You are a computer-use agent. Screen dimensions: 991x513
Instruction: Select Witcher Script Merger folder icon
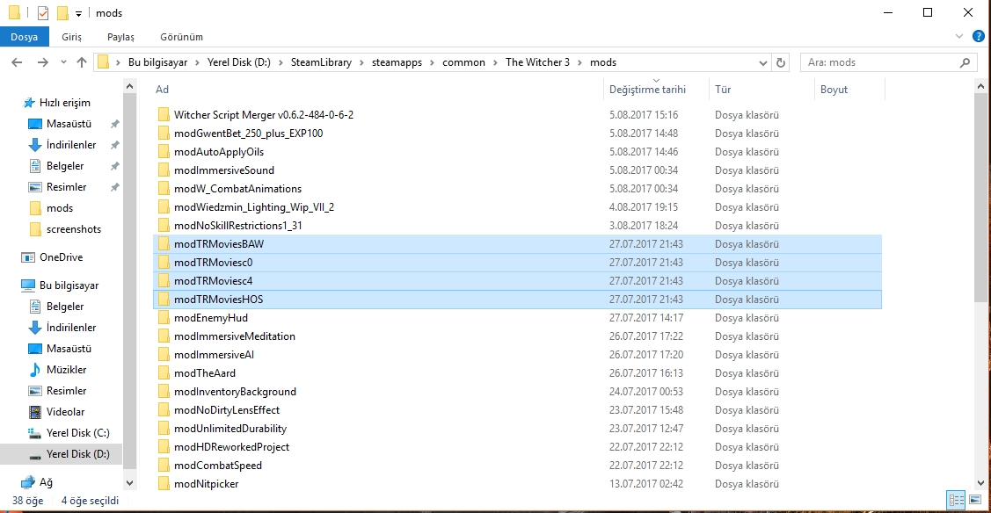[164, 115]
